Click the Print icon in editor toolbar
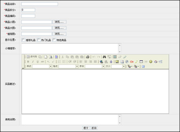This screenshot has height=132, width=180. click(88, 57)
